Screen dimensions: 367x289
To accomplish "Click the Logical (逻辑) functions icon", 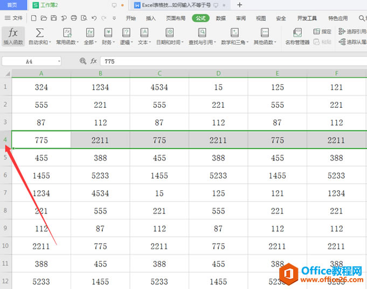I will click(x=126, y=33).
